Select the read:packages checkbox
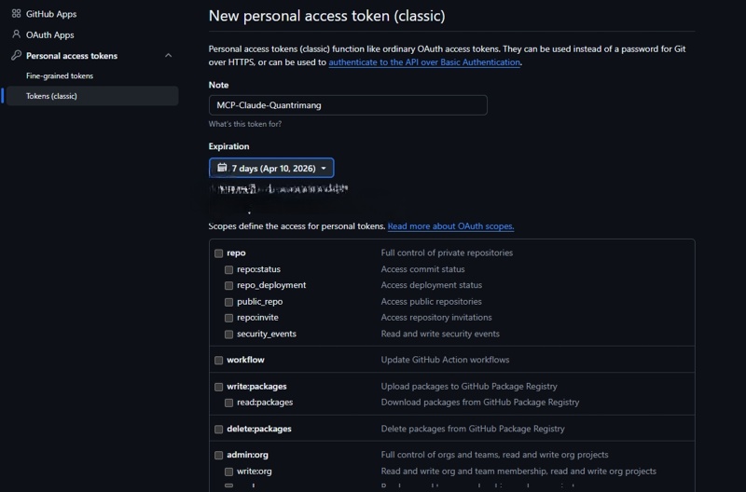 (x=228, y=403)
